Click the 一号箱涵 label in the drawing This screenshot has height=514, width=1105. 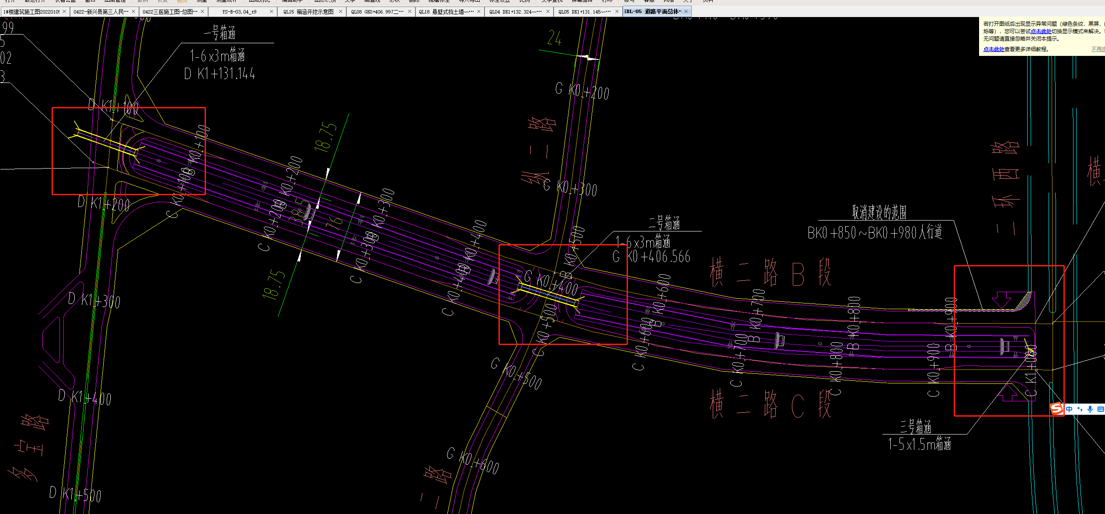tap(220, 33)
